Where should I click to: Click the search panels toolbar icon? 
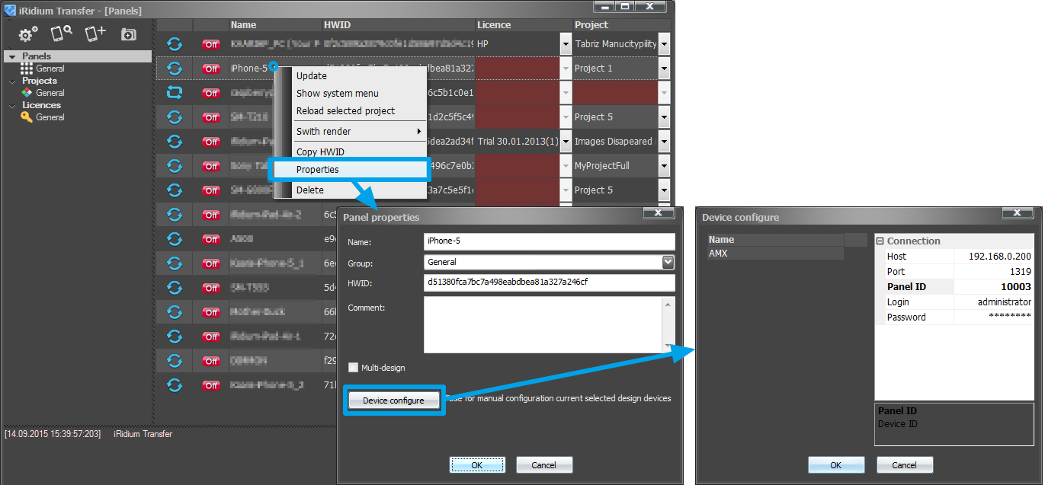[61, 34]
